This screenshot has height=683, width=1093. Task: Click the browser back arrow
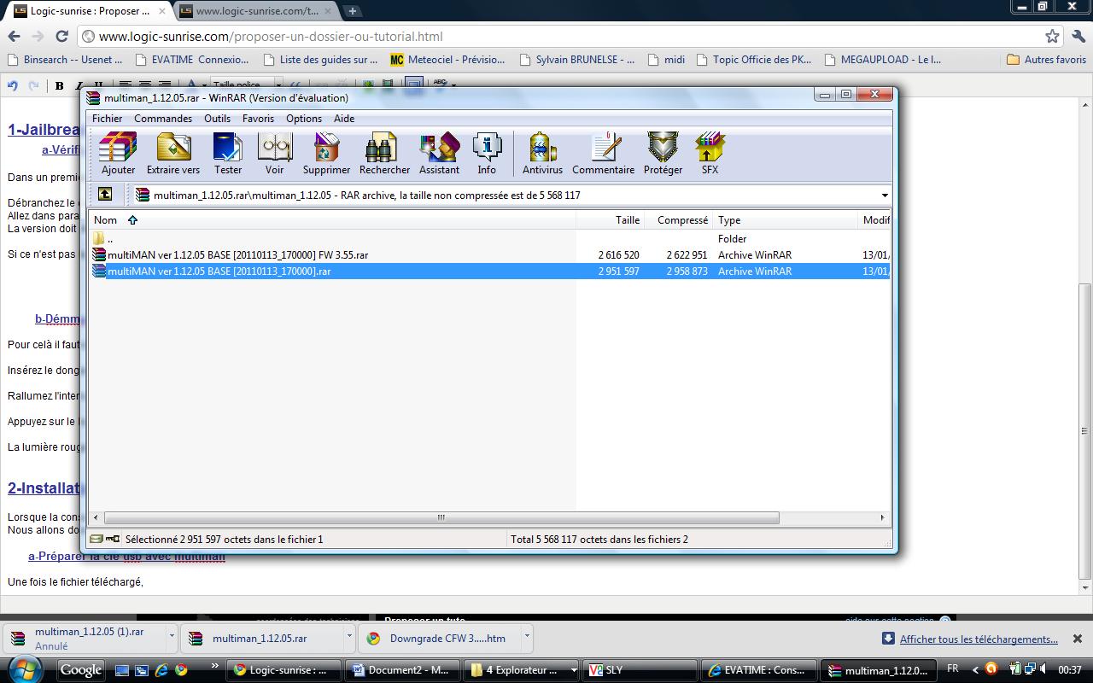14,36
